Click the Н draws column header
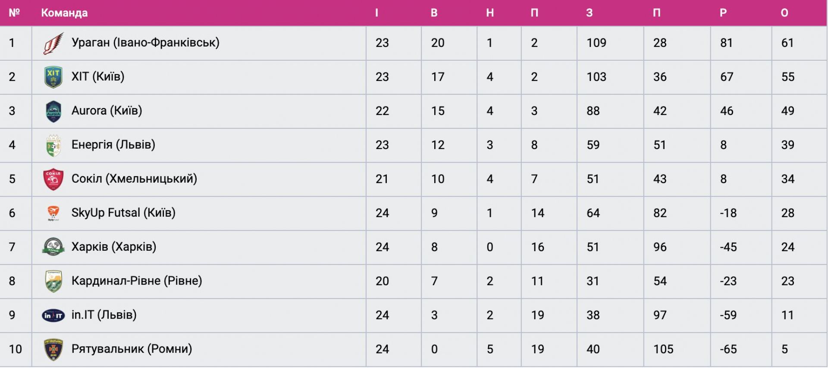Image resolution: width=828 pixels, height=368 pixels. tap(490, 13)
